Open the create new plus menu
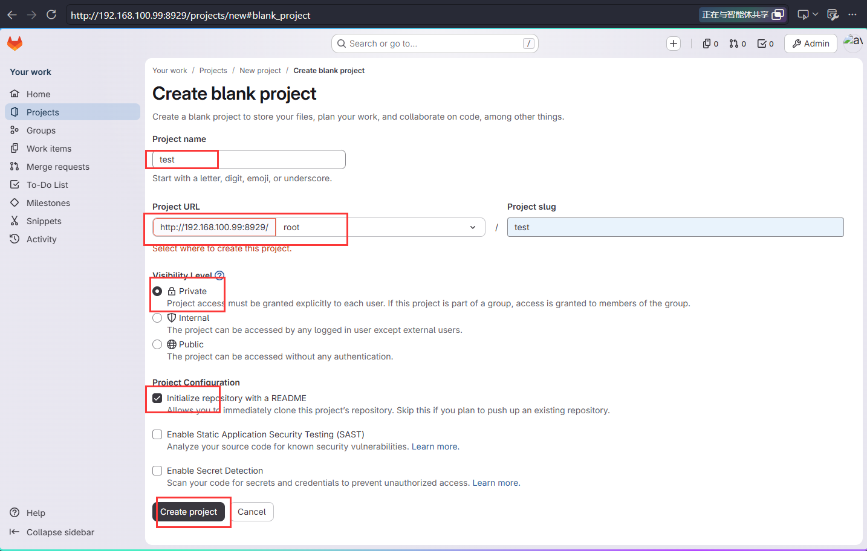Screen dimensions: 867x551 tap(674, 43)
